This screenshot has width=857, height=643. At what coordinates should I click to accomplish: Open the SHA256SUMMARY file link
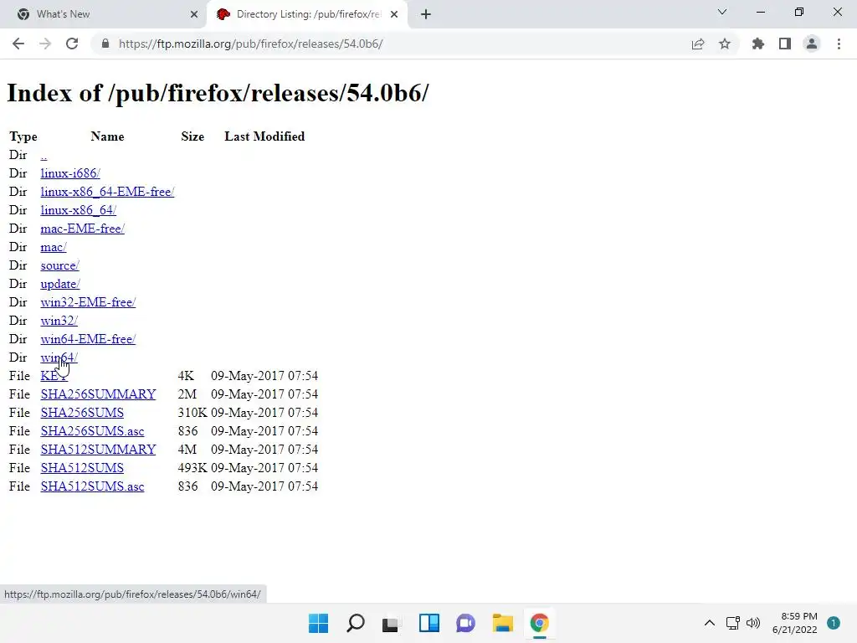coord(98,394)
